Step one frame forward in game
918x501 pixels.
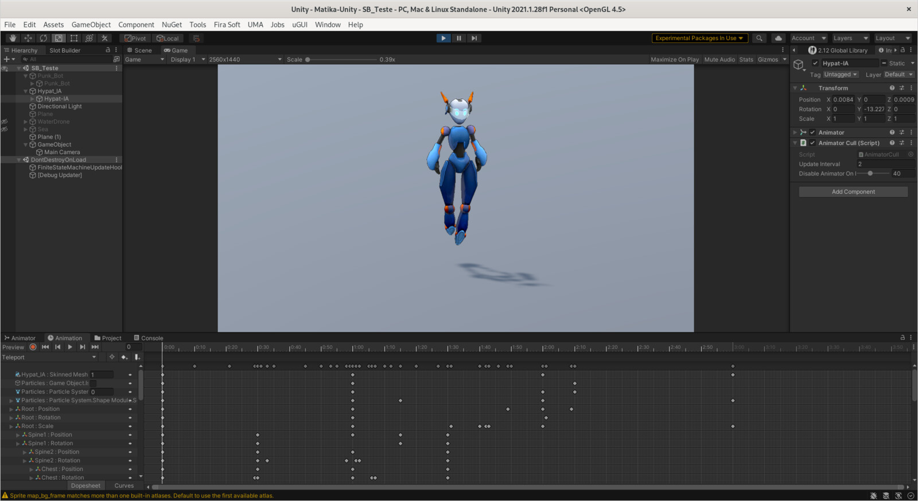point(474,38)
